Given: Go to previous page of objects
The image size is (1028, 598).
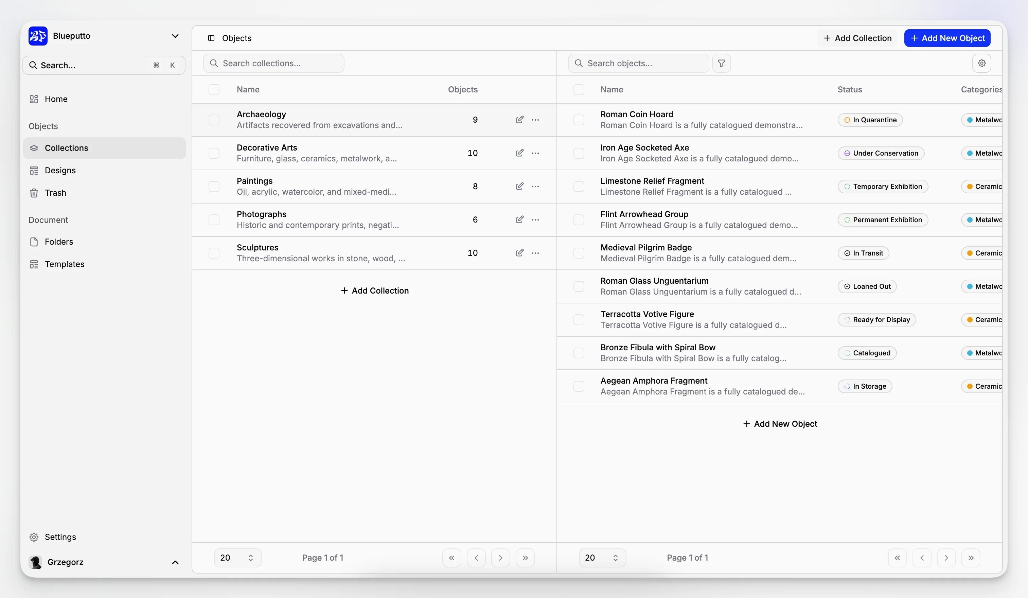Looking at the screenshot, I should point(922,558).
